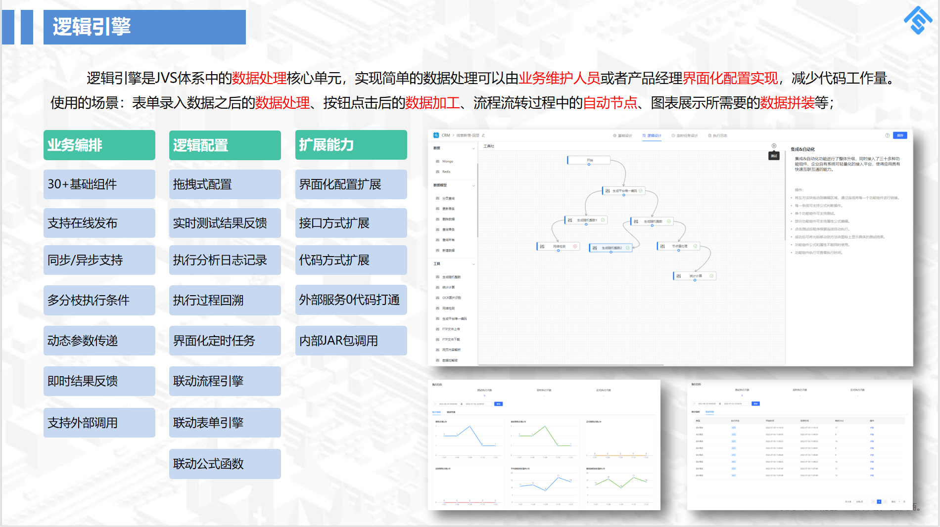The width and height of the screenshot is (940, 527).
Task: Select the 查询单条 component in the sidebar
Action: (x=445, y=229)
